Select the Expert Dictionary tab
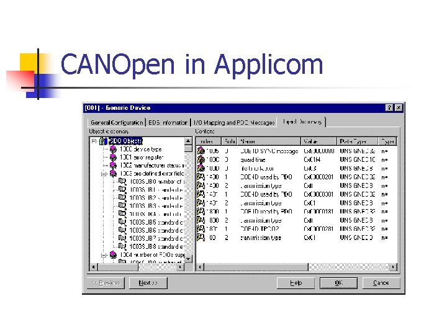447x335 pixels. pos(302,122)
